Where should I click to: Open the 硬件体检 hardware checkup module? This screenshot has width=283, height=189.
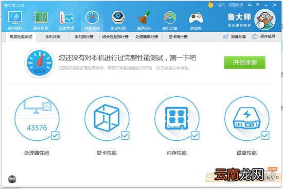(x=15, y=20)
